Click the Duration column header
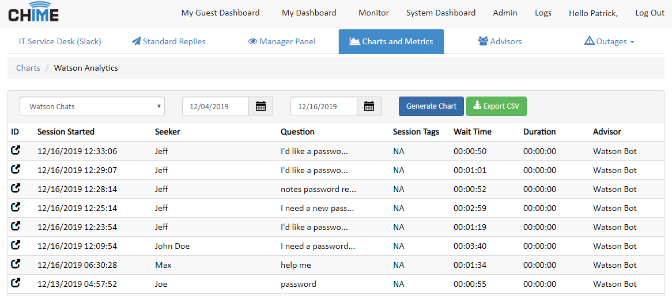The image size is (672, 296). 539,132
